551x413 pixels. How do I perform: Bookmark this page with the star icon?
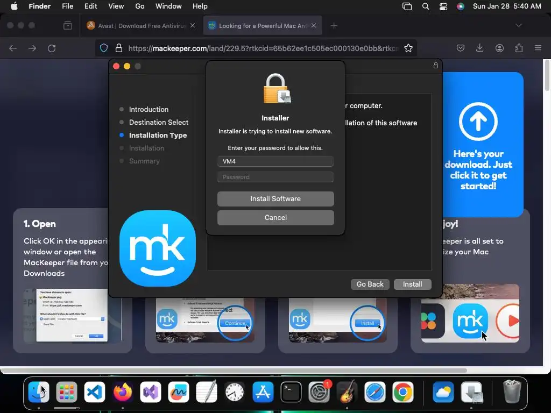408,48
